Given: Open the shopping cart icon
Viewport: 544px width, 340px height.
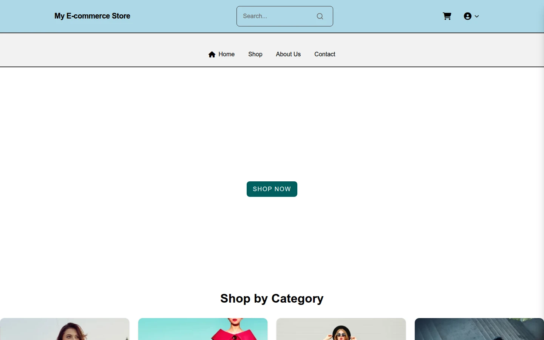Looking at the screenshot, I should click(x=447, y=16).
